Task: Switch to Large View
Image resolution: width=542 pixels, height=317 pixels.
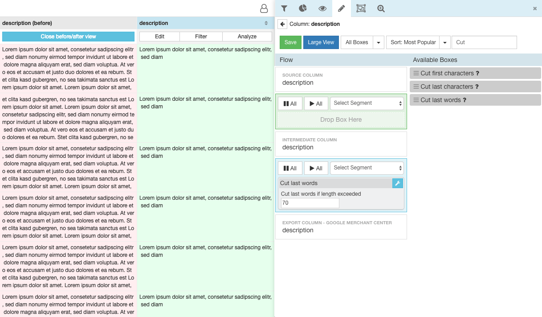Action: point(321,42)
